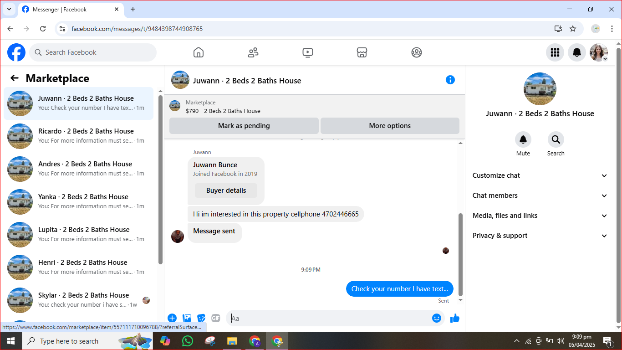This screenshot has width=622, height=350.
Task: Open WhatsApp from the taskbar
Action: (x=187, y=341)
